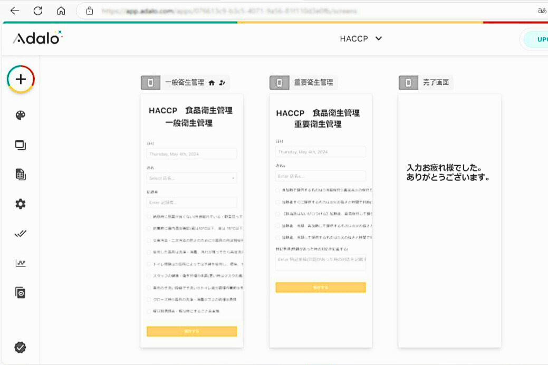Click phone icon of 一般衛生管理 screen label
The width and height of the screenshot is (548, 365).
click(151, 82)
